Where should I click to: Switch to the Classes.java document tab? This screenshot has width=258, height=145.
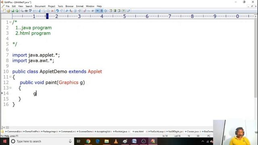click(x=193, y=132)
